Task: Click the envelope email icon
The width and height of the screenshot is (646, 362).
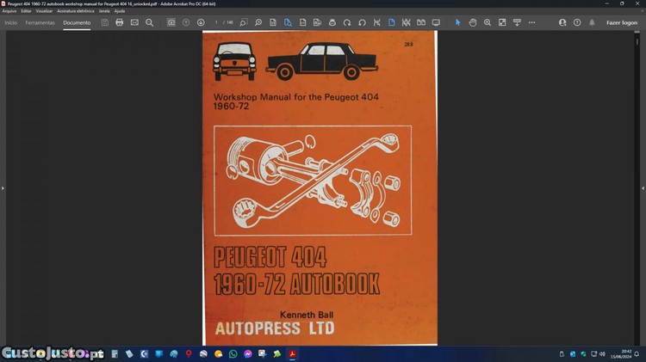Action: click(134, 22)
